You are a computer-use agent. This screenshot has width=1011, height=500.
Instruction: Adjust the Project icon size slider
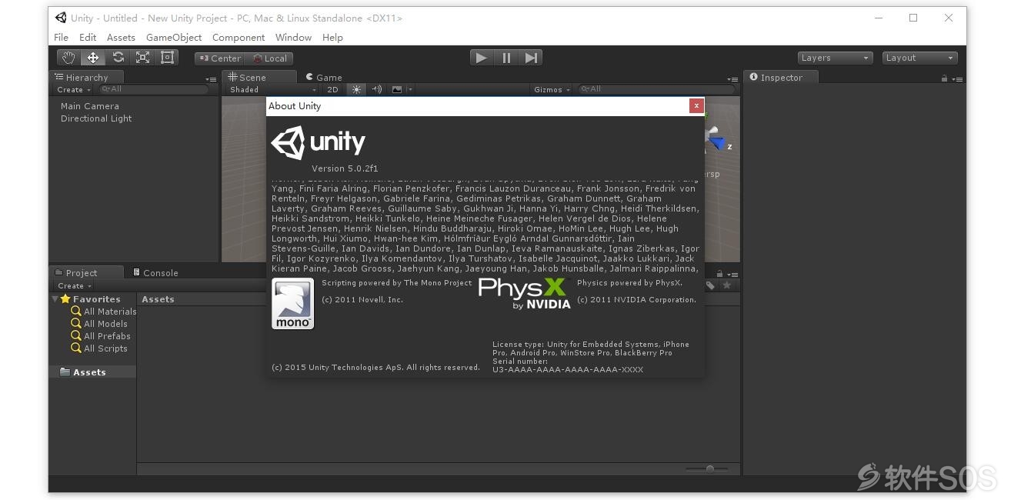tap(711, 468)
